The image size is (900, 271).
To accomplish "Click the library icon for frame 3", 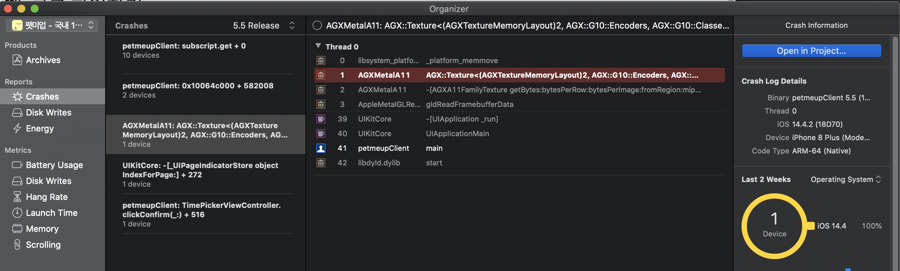I will click(321, 105).
